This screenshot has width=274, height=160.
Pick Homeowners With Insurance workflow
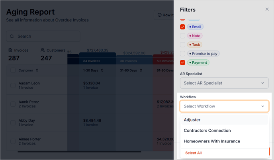pos(211,141)
